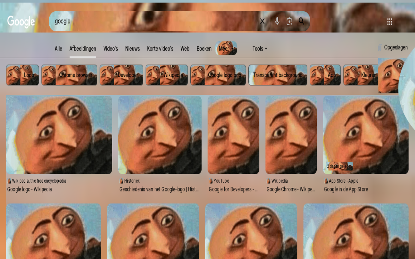The height and width of the screenshot is (259, 415).
Task: Open the 'Google logo - Wikipedia' image thumbnail
Action: [59, 135]
